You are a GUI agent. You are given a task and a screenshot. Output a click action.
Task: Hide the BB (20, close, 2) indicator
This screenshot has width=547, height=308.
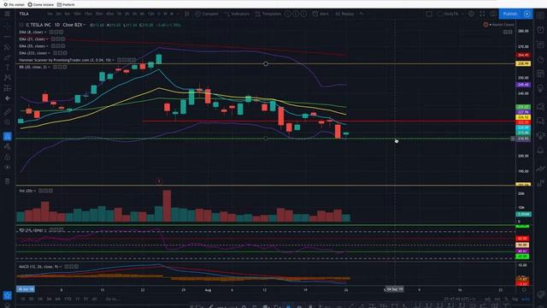pyautogui.click(x=55, y=67)
